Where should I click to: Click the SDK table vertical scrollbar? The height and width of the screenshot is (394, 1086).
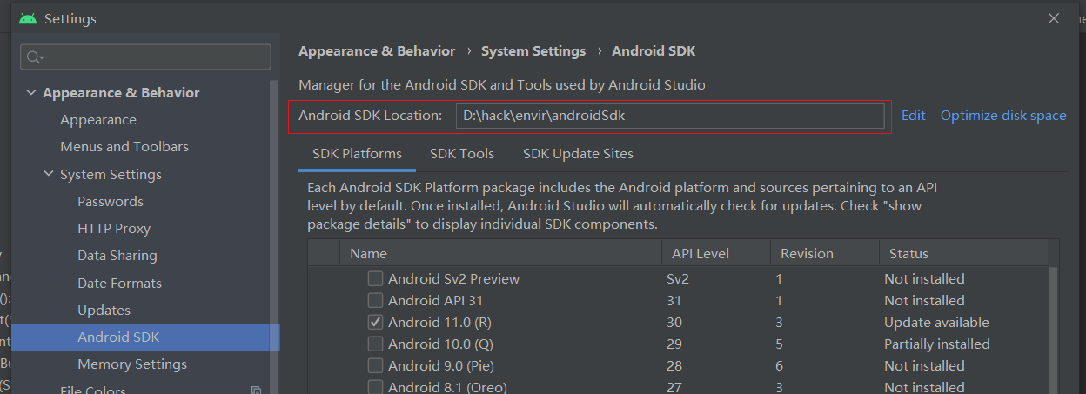pos(1054,331)
